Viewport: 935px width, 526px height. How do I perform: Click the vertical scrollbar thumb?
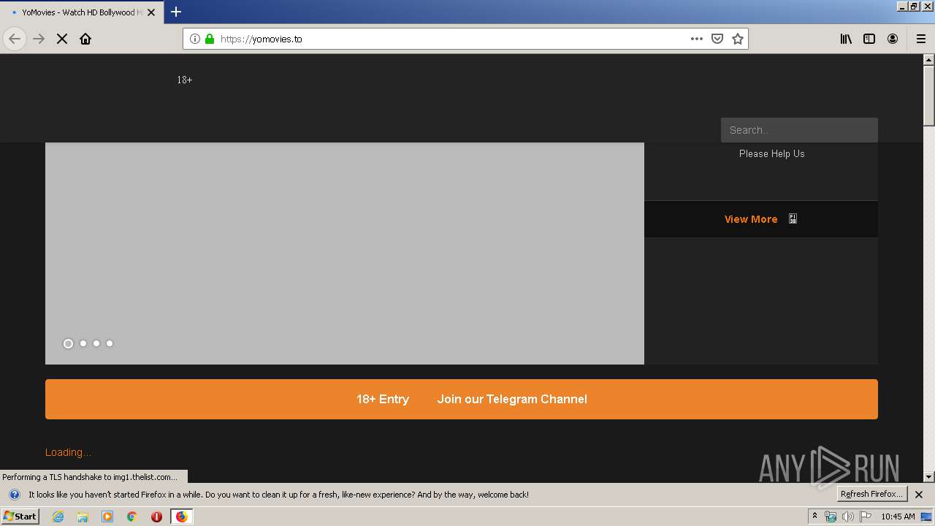929,95
